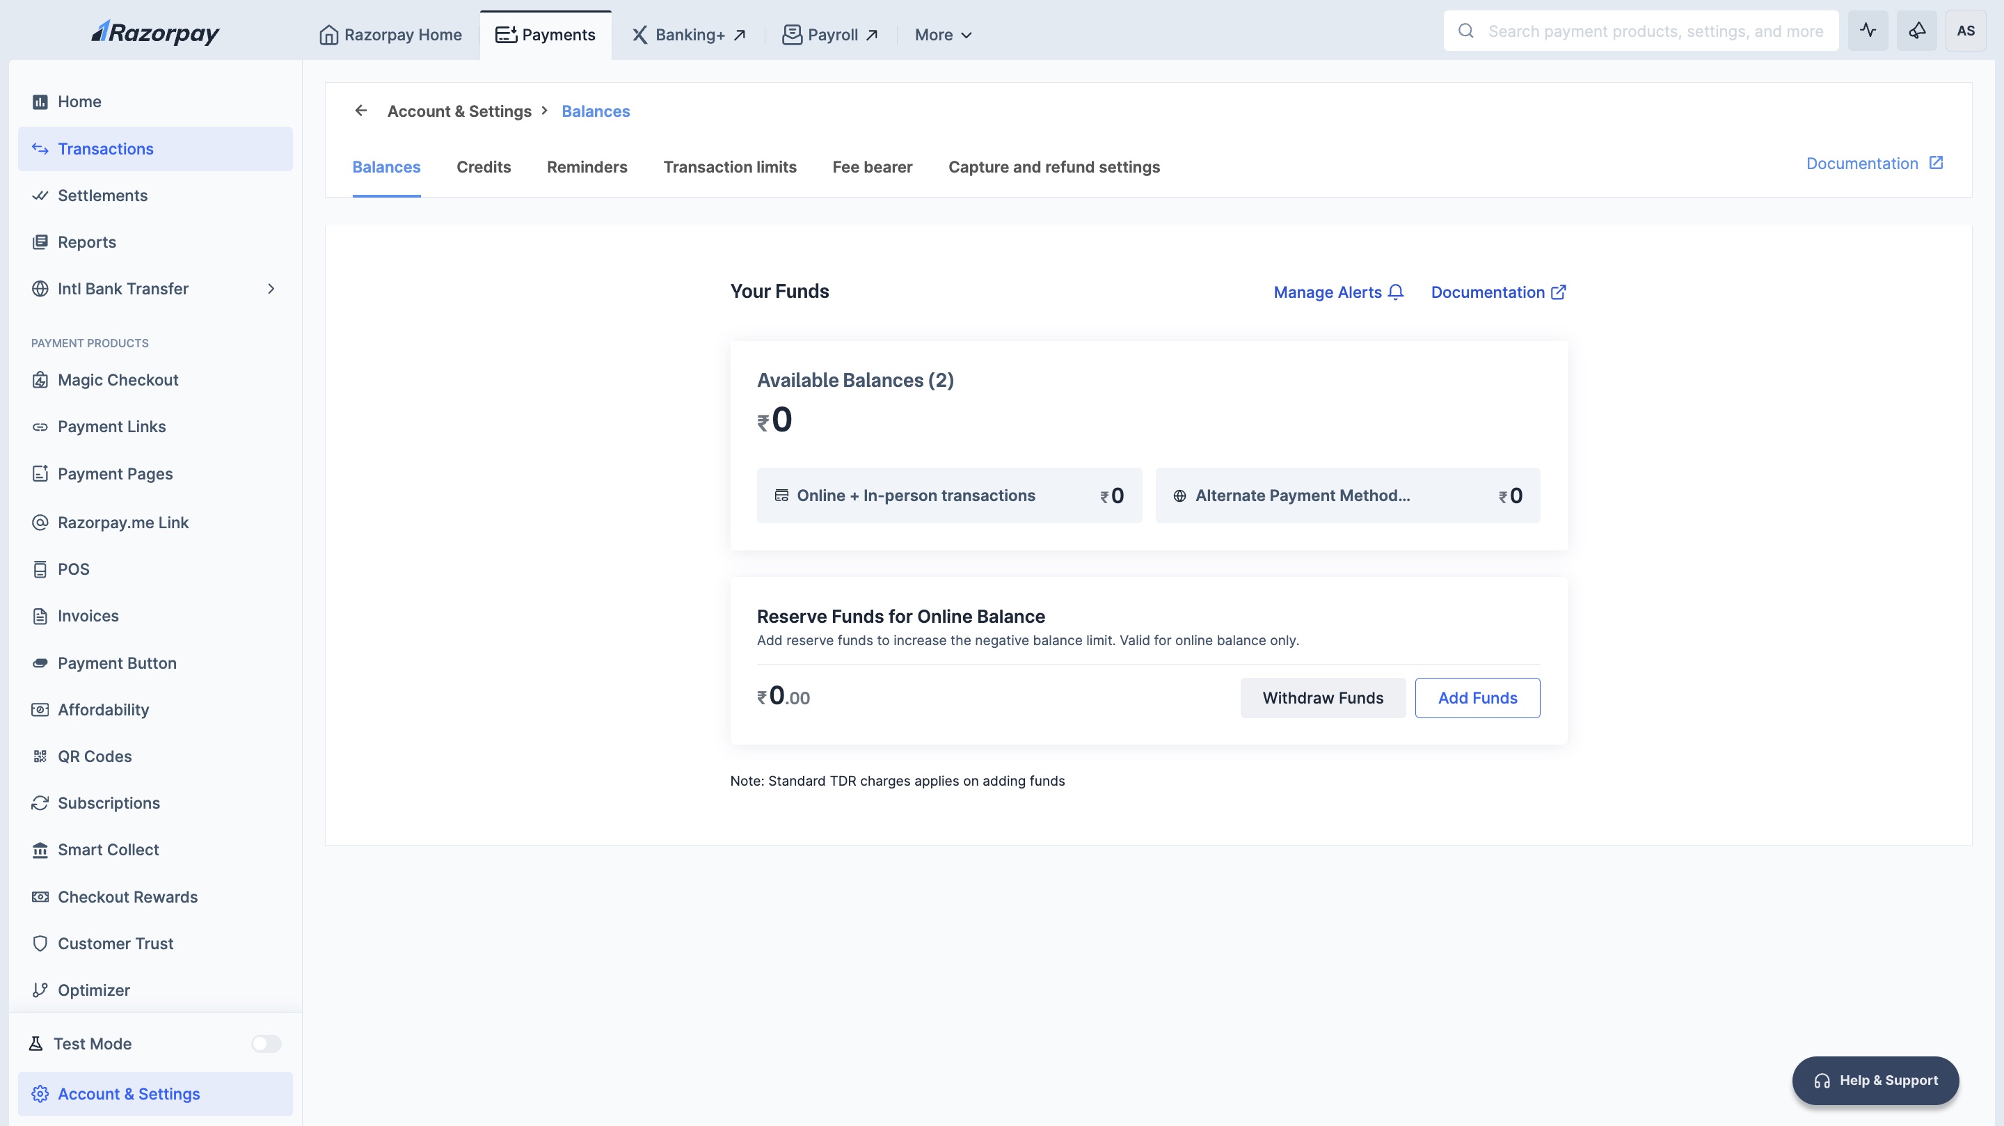The image size is (2004, 1126).
Task: Go back using the left arrow icon
Action: click(x=361, y=111)
